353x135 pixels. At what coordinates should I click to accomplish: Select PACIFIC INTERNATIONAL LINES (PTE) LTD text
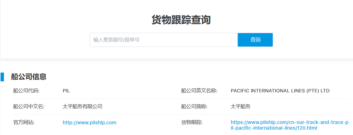[x=280, y=91]
